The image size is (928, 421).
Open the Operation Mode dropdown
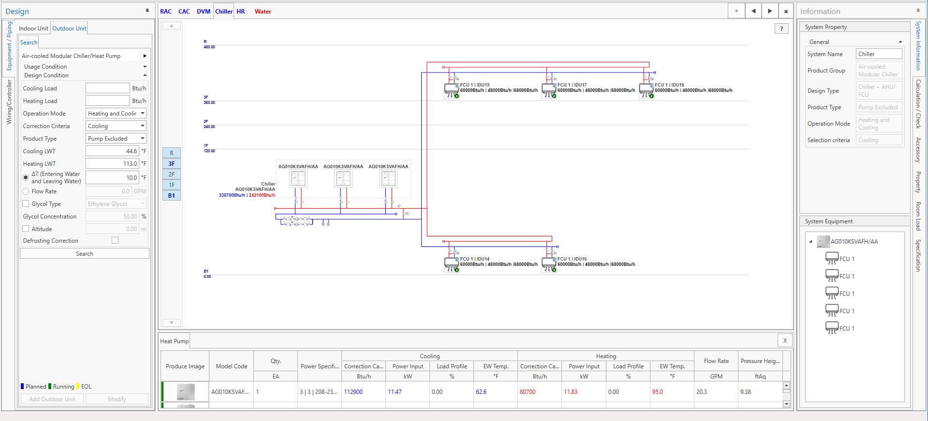click(116, 114)
